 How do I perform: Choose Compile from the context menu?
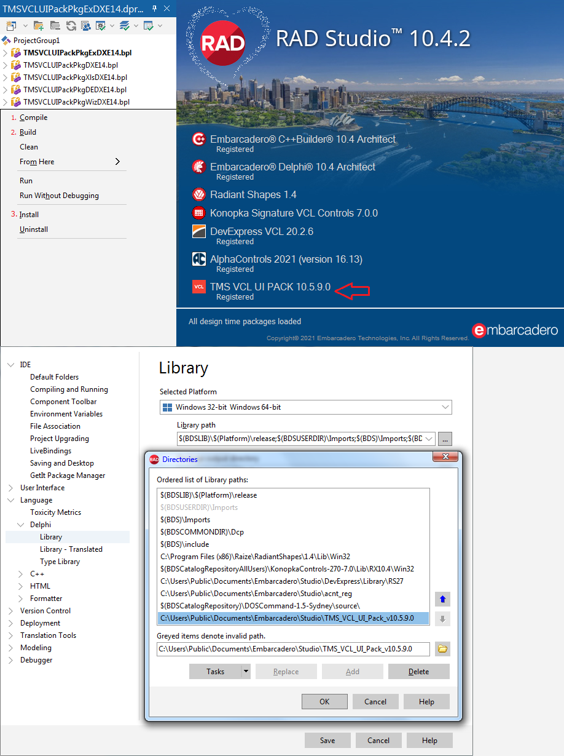click(33, 117)
